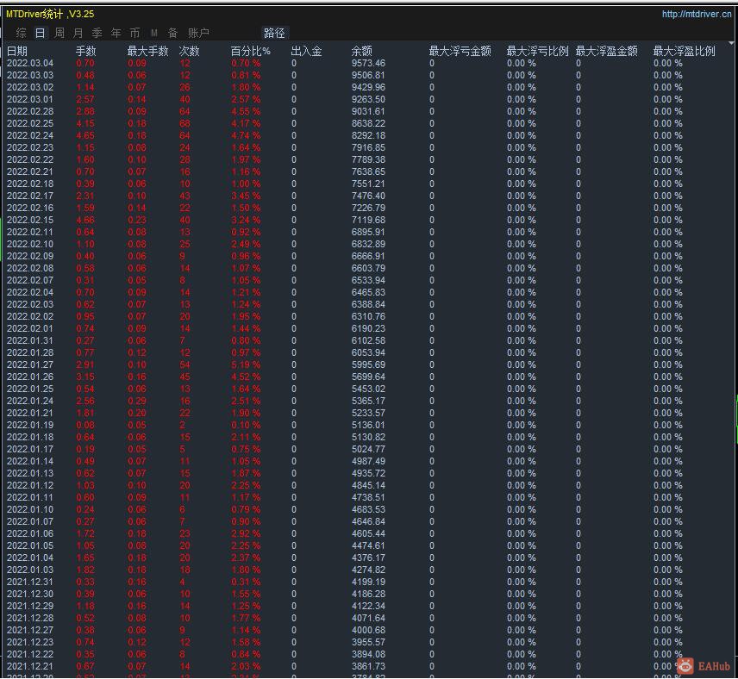Select the 2022.02.24 date row
This screenshot has width=738, height=679.
pyautogui.click(x=30, y=135)
